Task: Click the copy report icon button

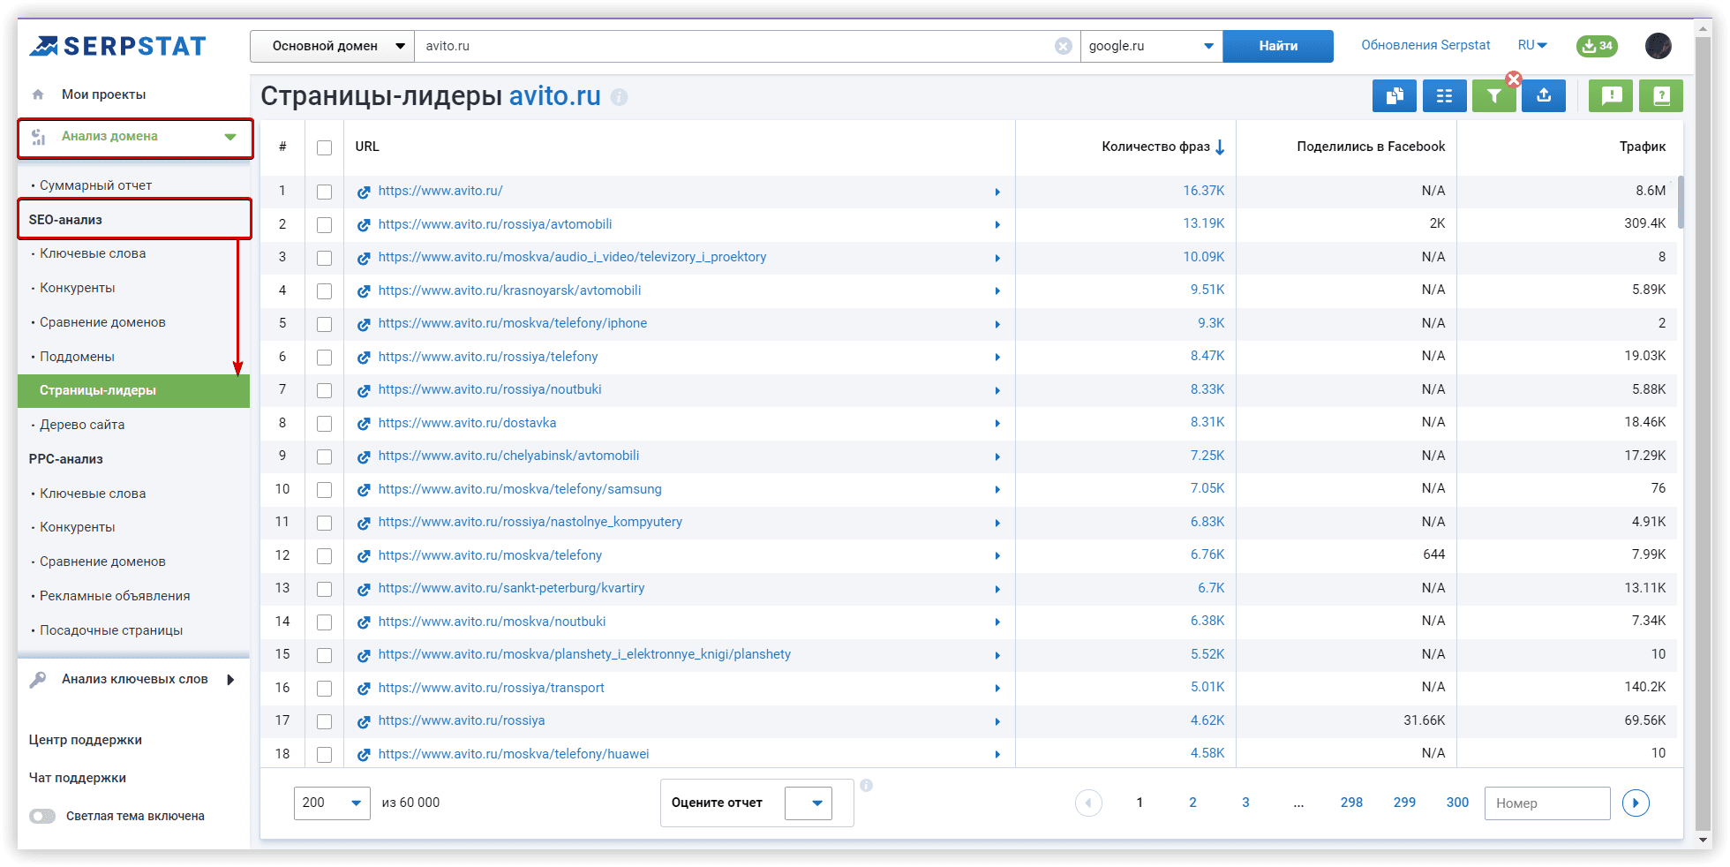Action: coord(1395,95)
